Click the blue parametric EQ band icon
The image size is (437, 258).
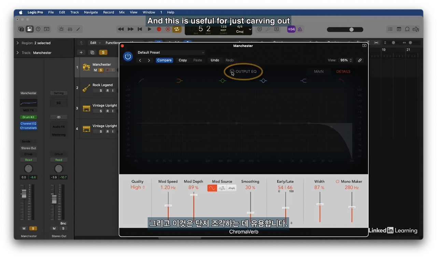[263, 81]
